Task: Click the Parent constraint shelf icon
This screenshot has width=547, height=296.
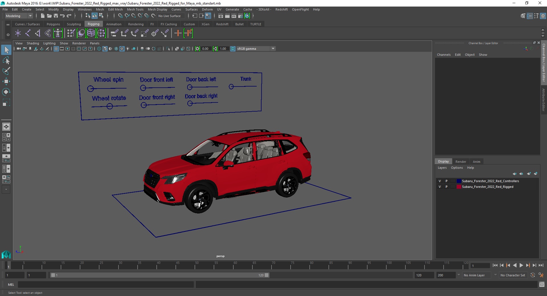Action: click(114, 33)
